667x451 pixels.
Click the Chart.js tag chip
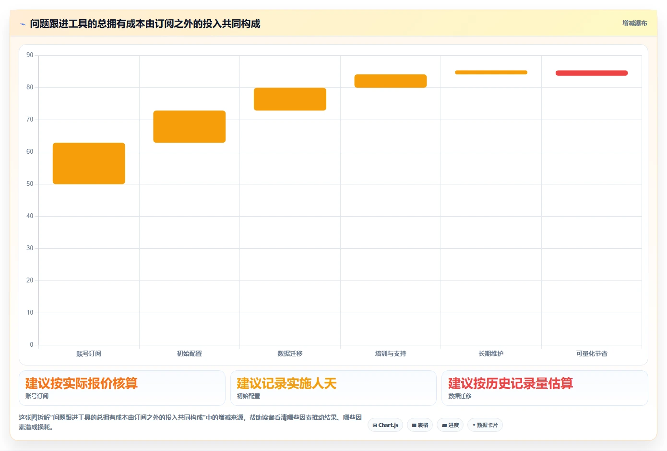tap(385, 425)
